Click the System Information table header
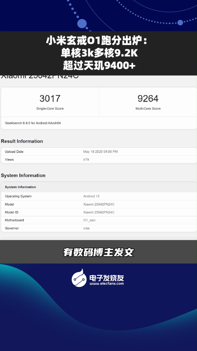Viewport: 197px width, 351px height. [99, 187]
